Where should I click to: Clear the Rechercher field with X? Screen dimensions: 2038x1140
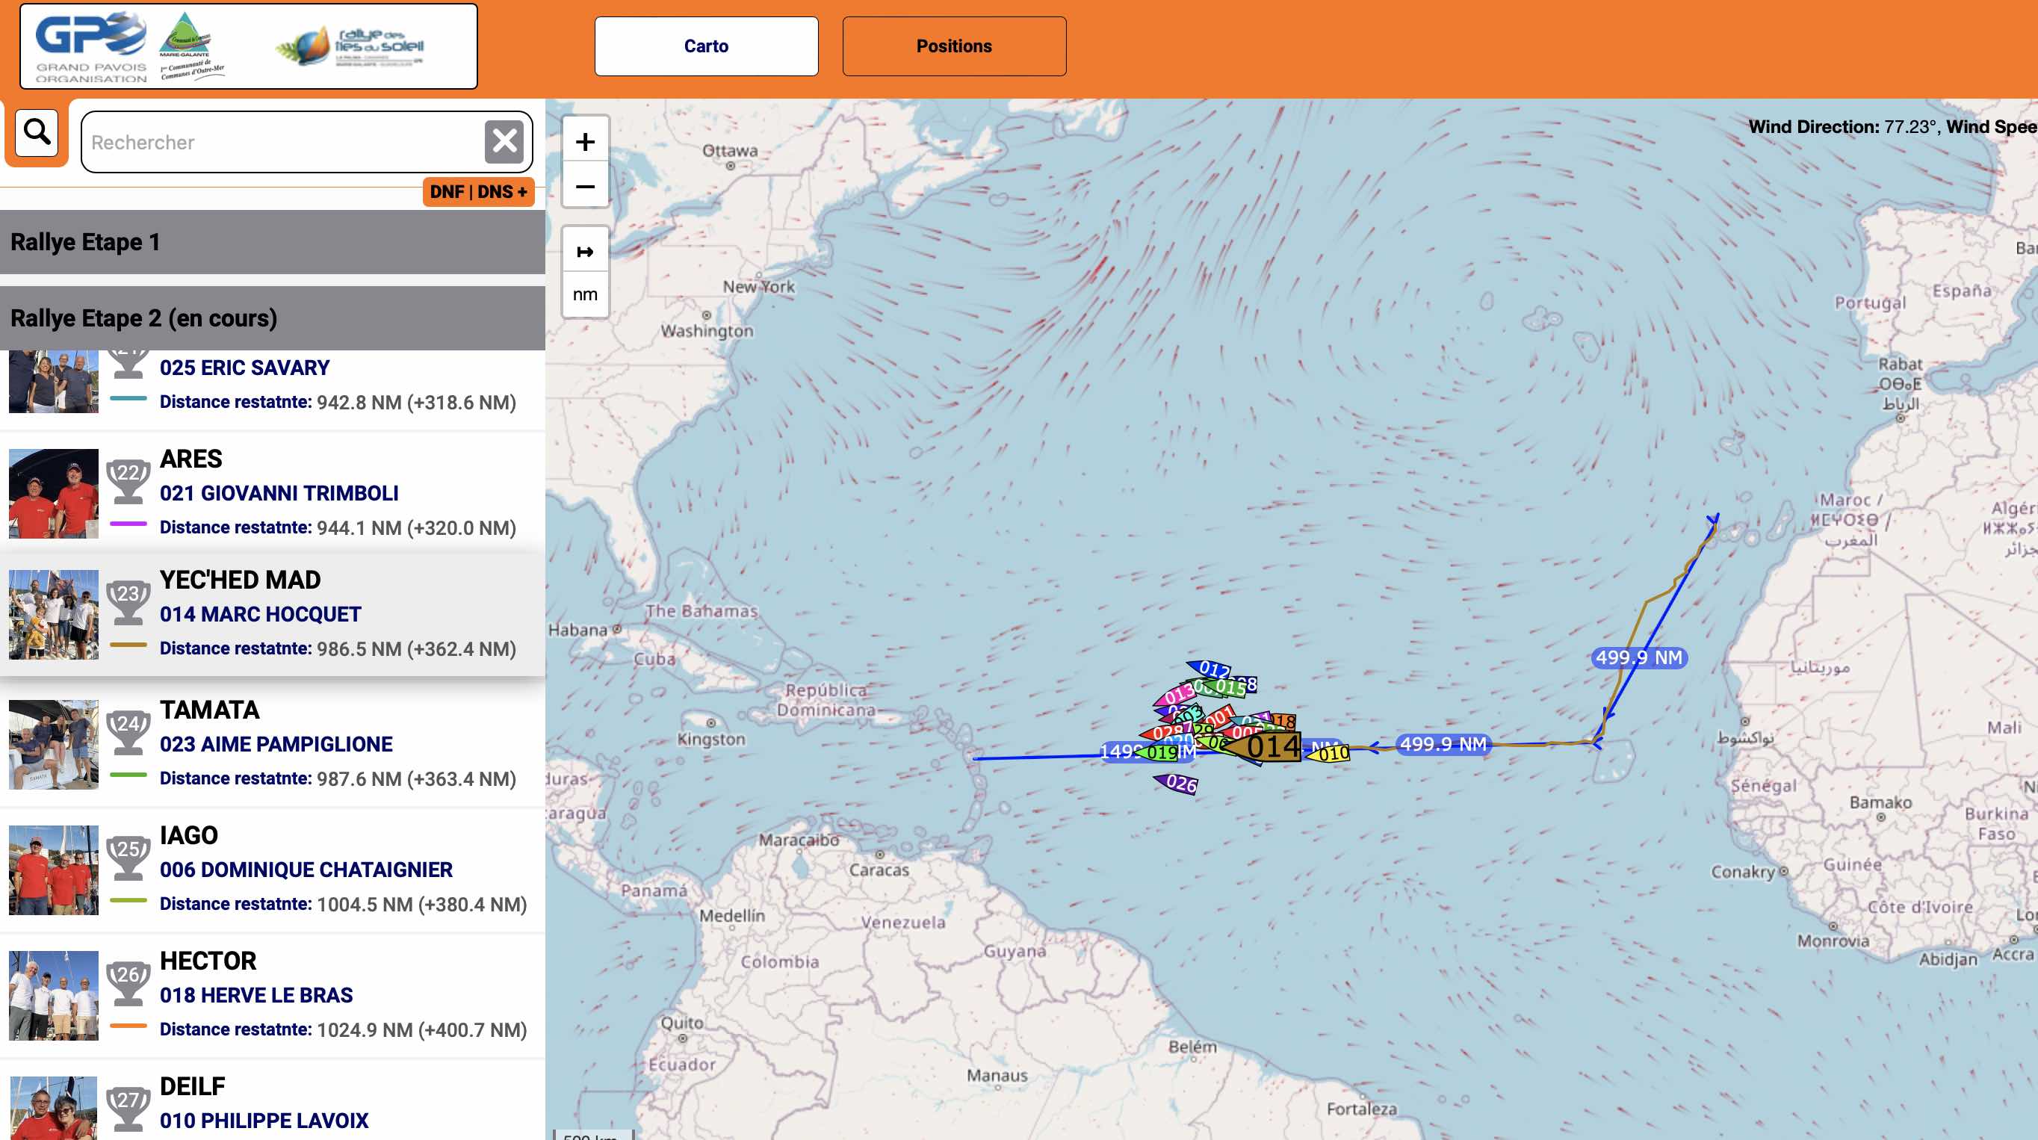click(x=504, y=143)
